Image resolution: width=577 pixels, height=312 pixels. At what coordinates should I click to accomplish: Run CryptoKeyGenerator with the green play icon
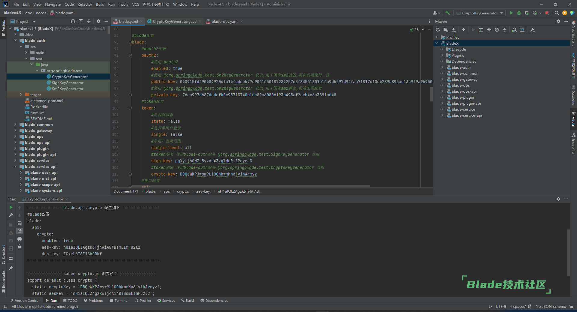pyautogui.click(x=511, y=13)
